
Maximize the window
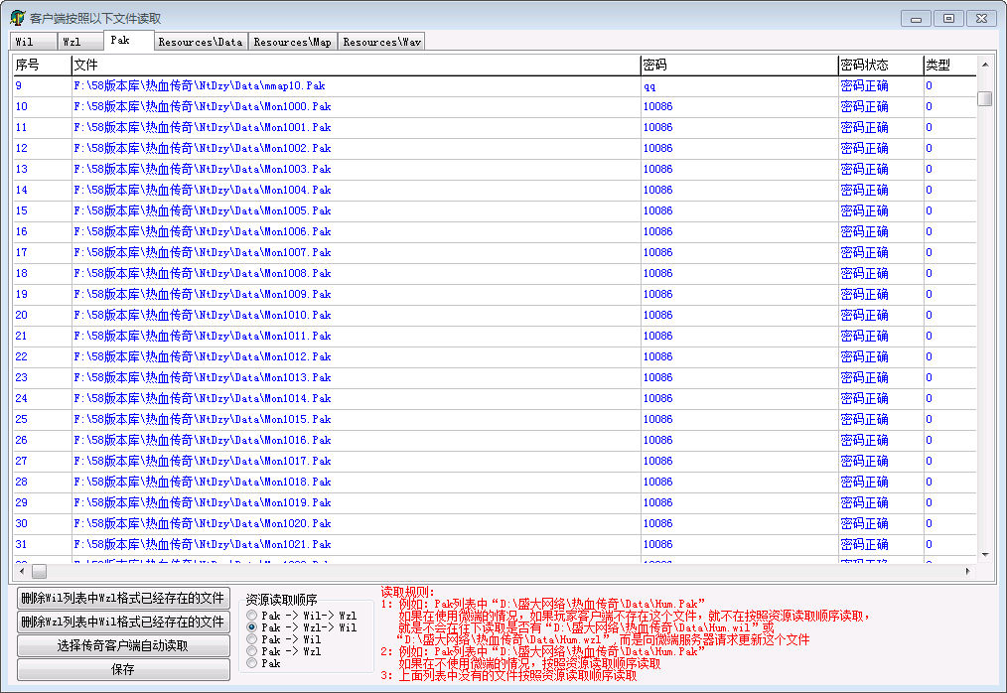[x=948, y=18]
